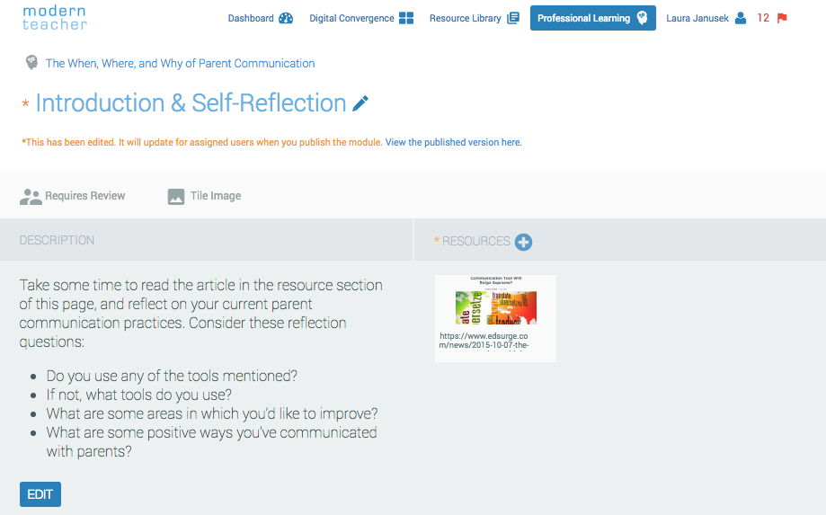Open the edsurge article resource thumbnail

[495, 318]
